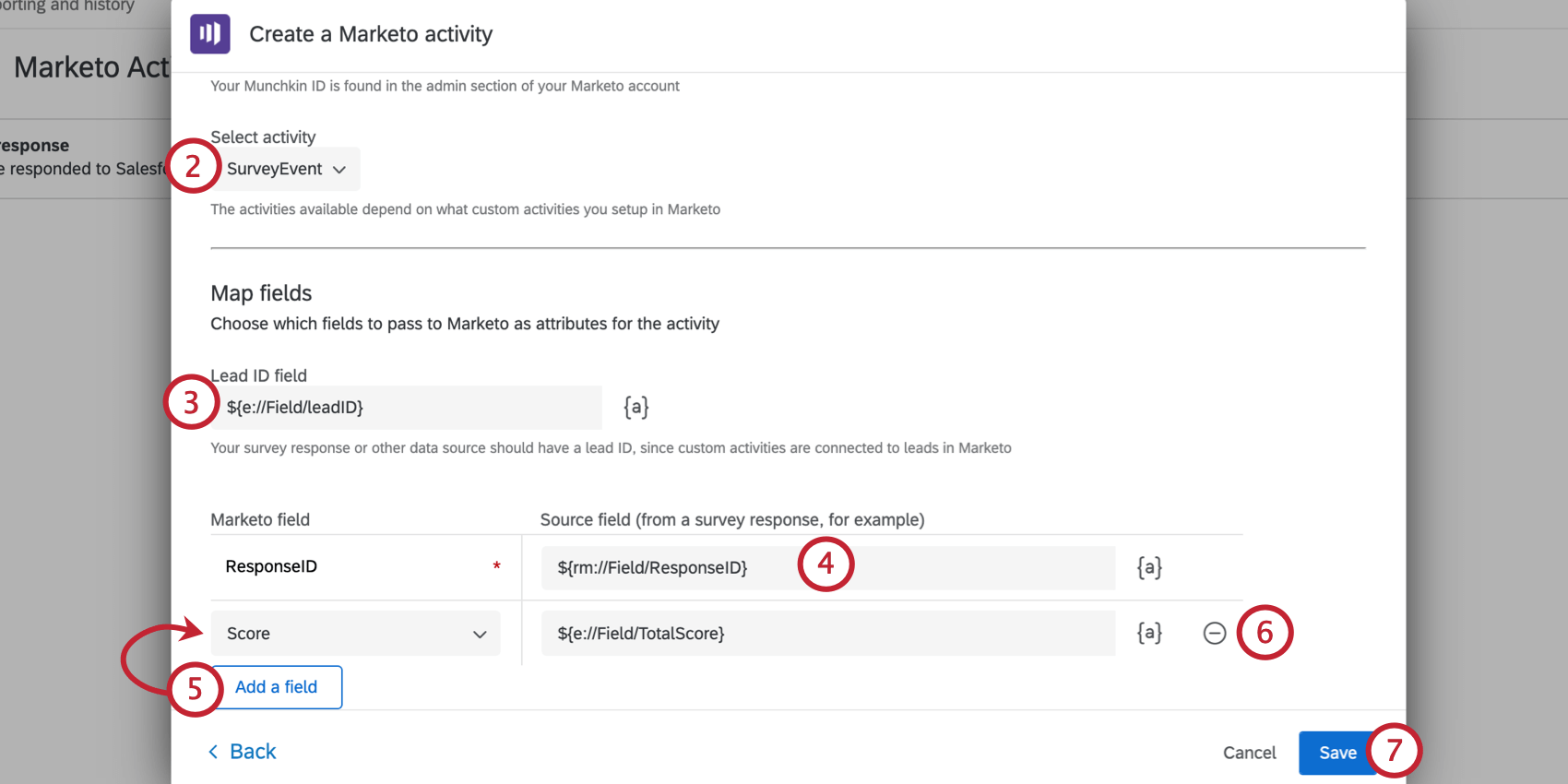Image resolution: width=1568 pixels, height=784 pixels.
Task: Cancel the Marketo activity setup
Action: pos(1249,753)
